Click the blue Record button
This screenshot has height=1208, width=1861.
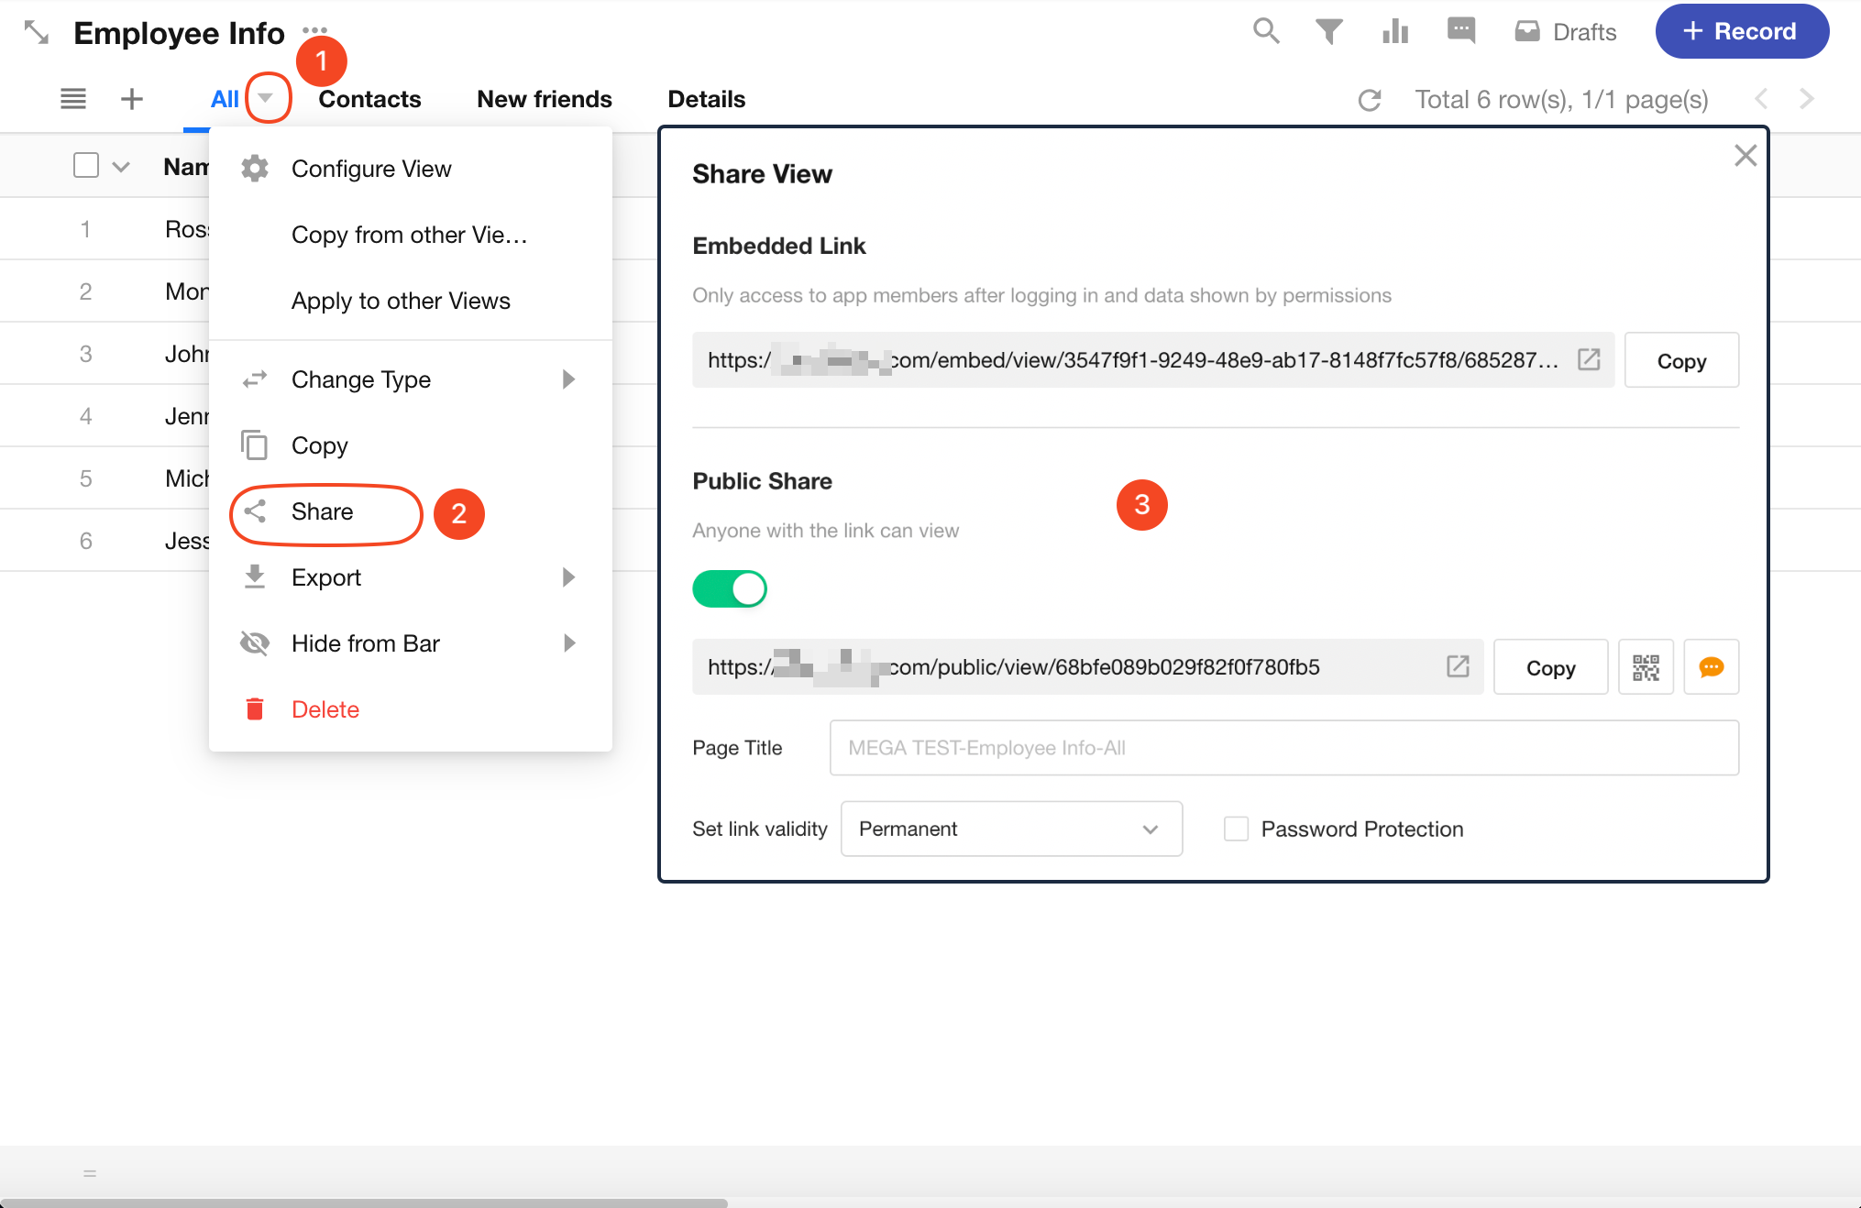(1741, 31)
